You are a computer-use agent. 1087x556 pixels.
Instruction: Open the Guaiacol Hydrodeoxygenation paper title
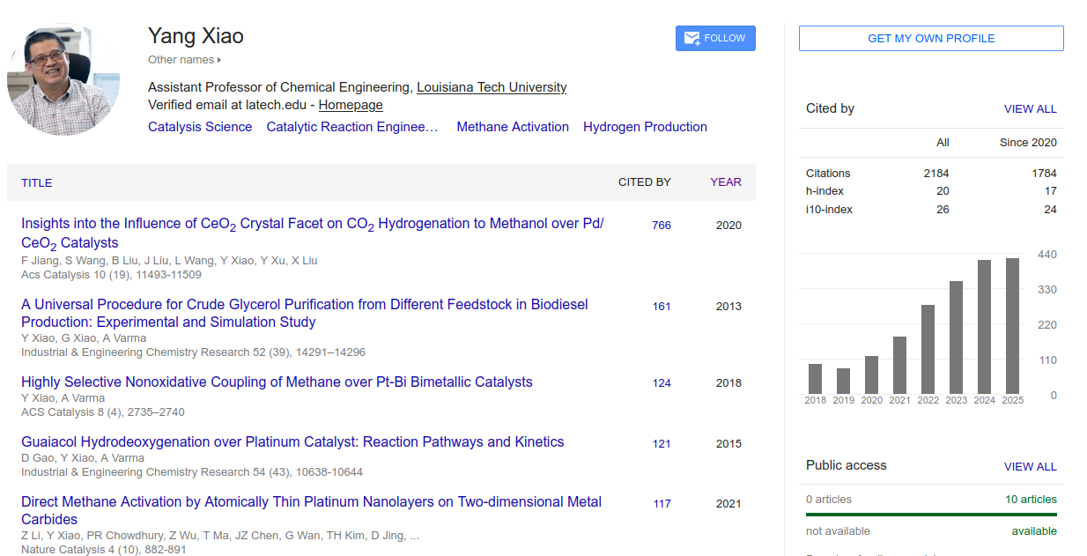(x=292, y=442)
